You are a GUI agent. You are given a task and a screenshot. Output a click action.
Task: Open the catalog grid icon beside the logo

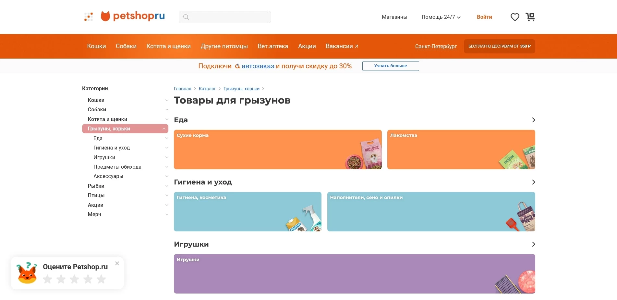tap(88, 16)
